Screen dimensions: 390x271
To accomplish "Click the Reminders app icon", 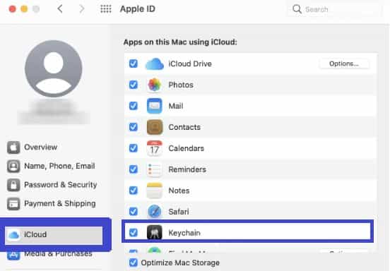I will [155, 169].
